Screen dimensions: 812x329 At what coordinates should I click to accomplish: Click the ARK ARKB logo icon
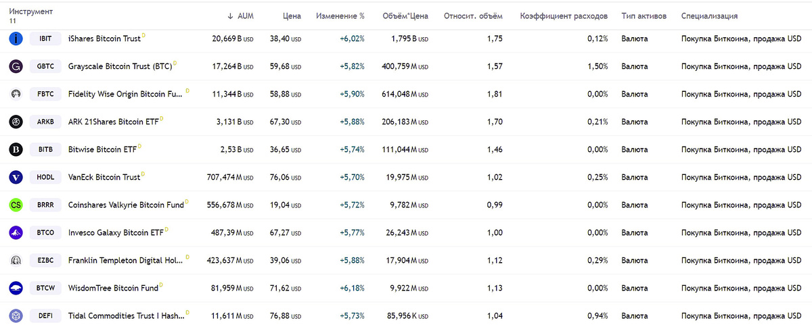point(16,122)
